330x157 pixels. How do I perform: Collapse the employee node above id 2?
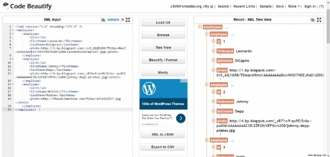(x=207, y=85)
